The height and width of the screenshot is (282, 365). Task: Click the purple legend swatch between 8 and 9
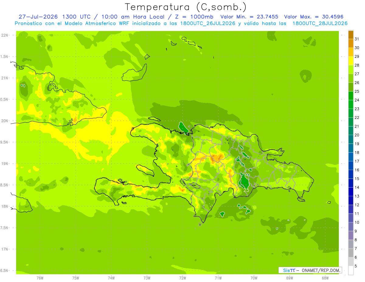click(x=351, y=235)
